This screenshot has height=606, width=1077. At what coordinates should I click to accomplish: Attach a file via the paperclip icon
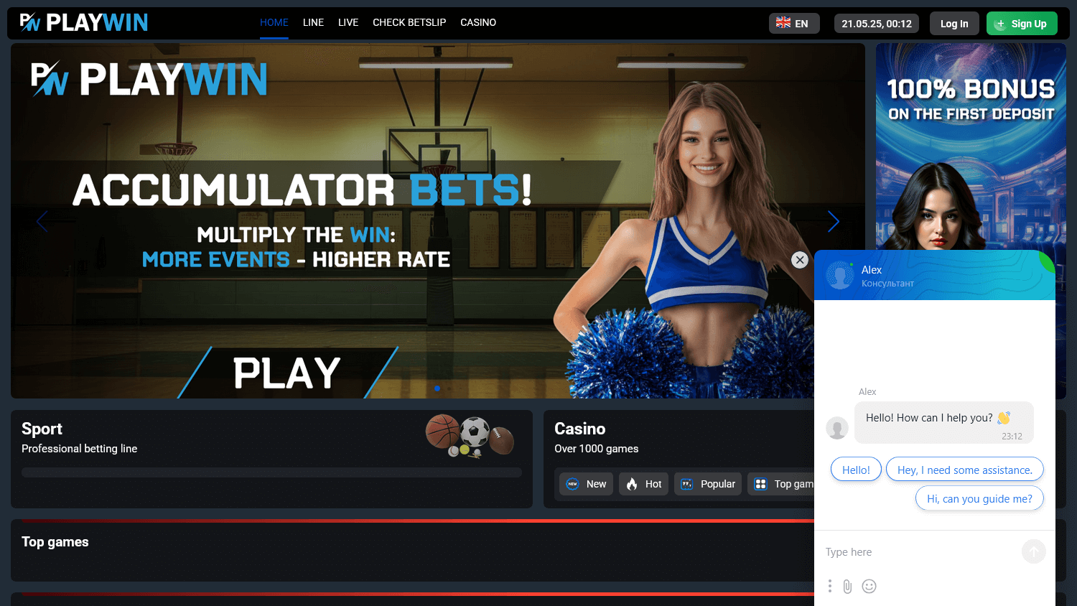coord(847,586)
